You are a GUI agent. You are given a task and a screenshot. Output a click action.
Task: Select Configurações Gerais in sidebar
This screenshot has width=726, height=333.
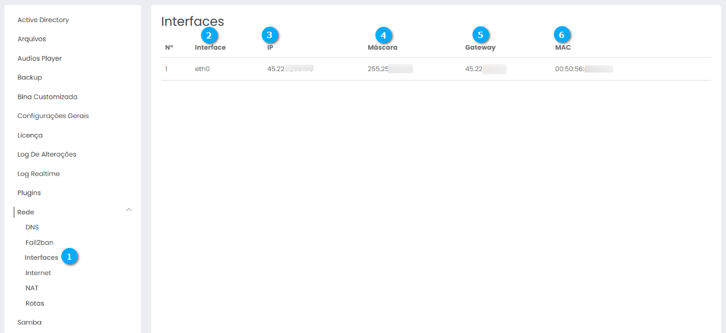pos(53,116)
